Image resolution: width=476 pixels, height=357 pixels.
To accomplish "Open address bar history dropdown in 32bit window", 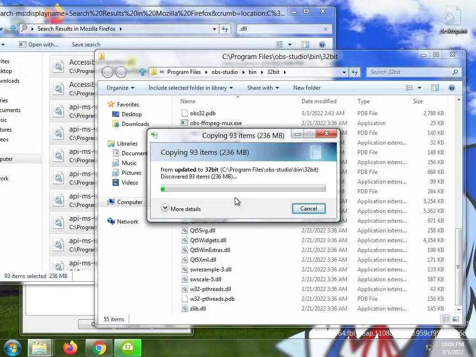I will click(344, 72).
